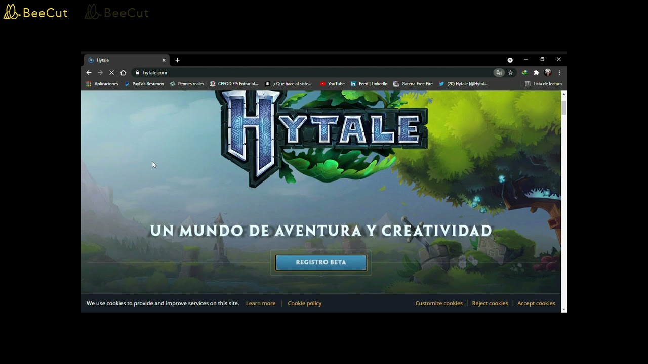
Task: Click the REGISTRO BETA button
Action: [321, 262]
